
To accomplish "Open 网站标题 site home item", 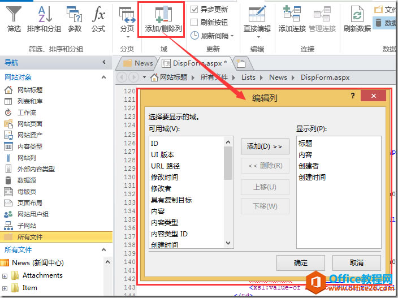I will click(30, 90).
